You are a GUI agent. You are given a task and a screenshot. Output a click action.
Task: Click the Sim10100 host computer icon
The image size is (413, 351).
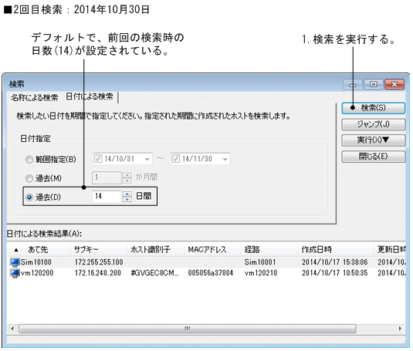[15, 262]
